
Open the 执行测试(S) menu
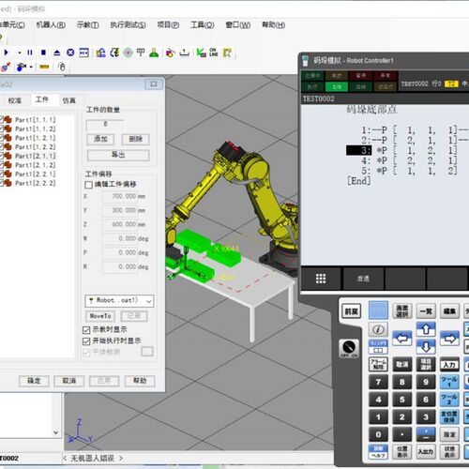tap(128, 24)
